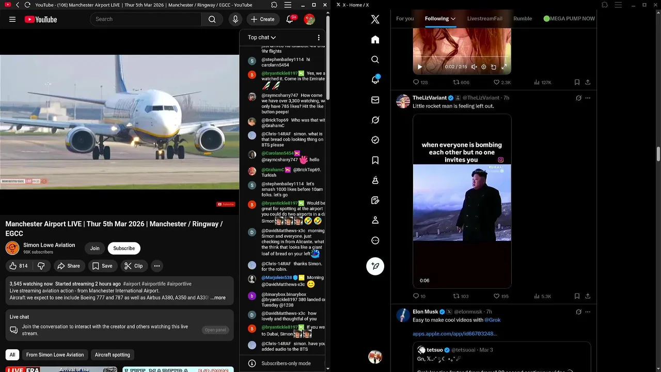
Task: Bookmark TheLizVariant post
Action: (577, 296)
